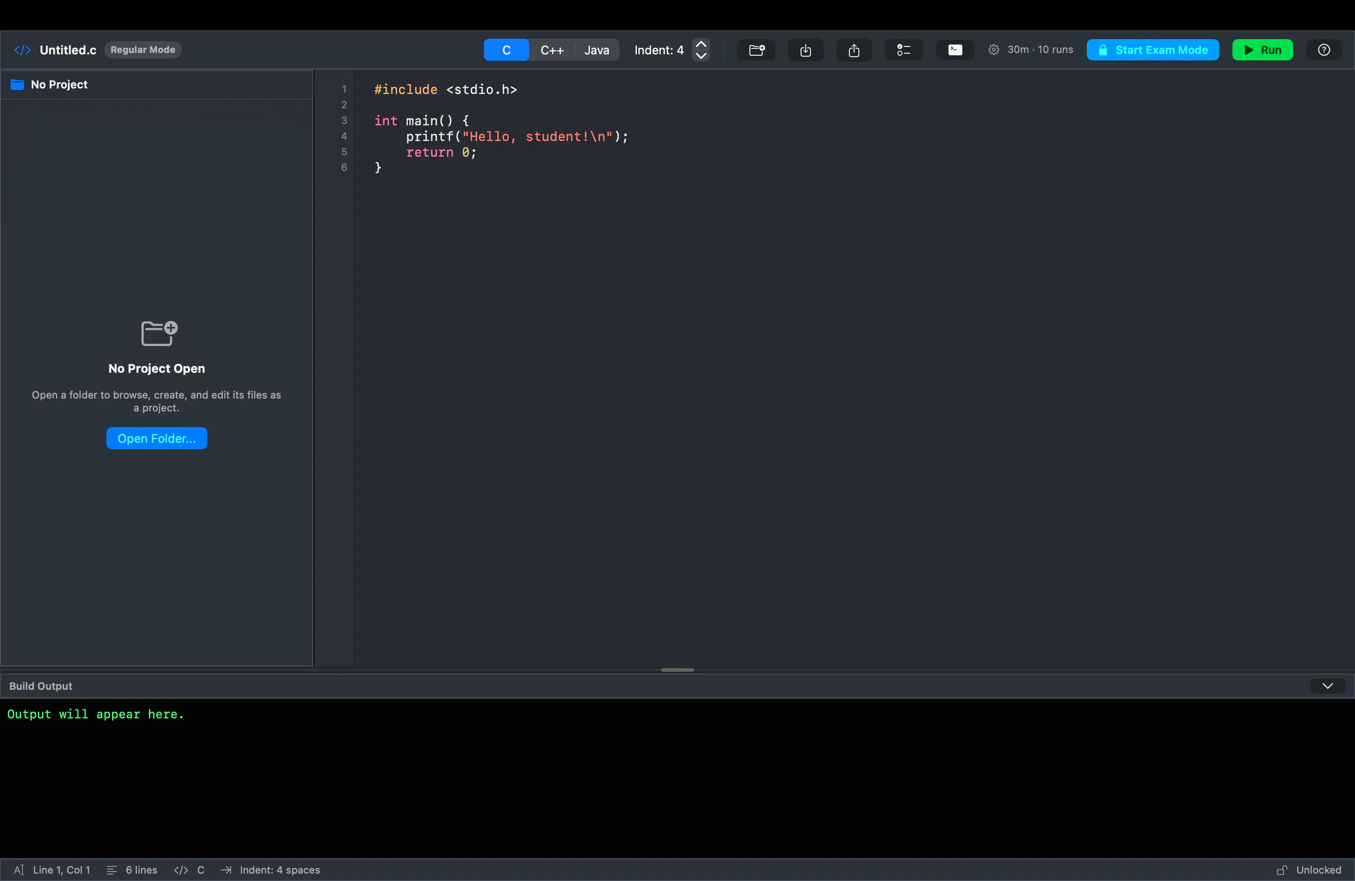Run the program
Image resolution: width=1355 pixels, height=881 pixels.
(x=1263, y=50)
